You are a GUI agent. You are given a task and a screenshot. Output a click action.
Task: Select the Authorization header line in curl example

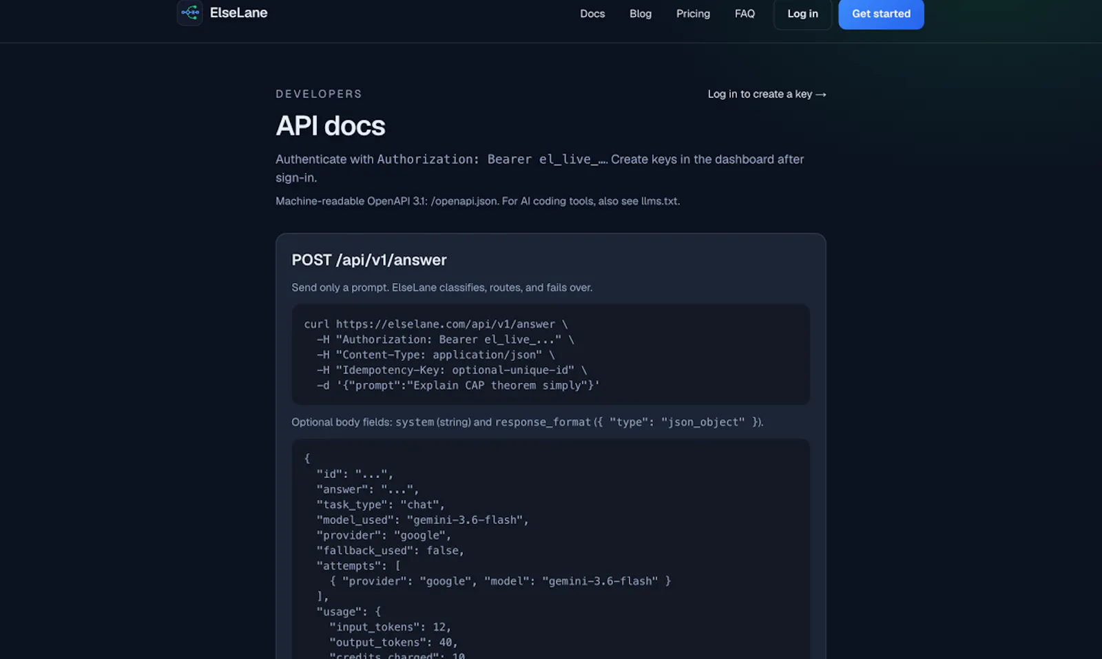(446, 339)
